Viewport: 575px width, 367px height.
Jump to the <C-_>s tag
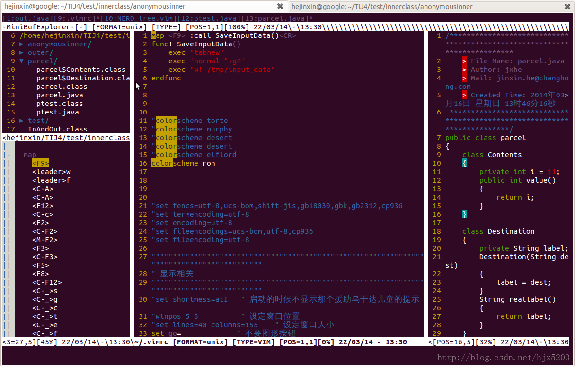click(x=45, y=291)
